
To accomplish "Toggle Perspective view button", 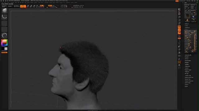I will (x=179, y=27).
